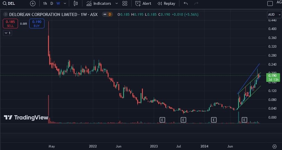
Task: Open the Indicators dialog
Action: click(x=99, y=3)
